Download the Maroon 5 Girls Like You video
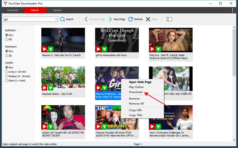The height and width of the screenshot is (148, 238). [x=51, y=49]
